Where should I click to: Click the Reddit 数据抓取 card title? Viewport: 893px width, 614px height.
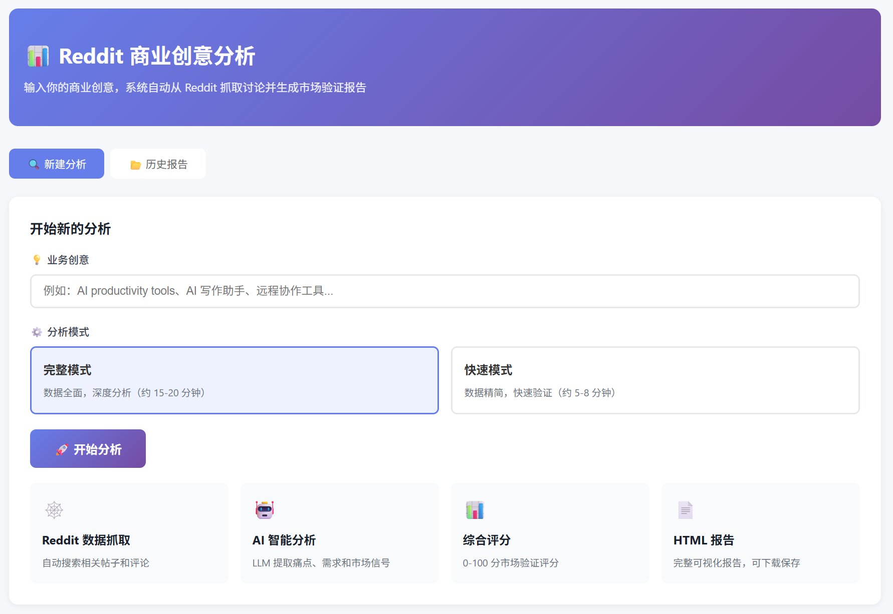(86, 540)
